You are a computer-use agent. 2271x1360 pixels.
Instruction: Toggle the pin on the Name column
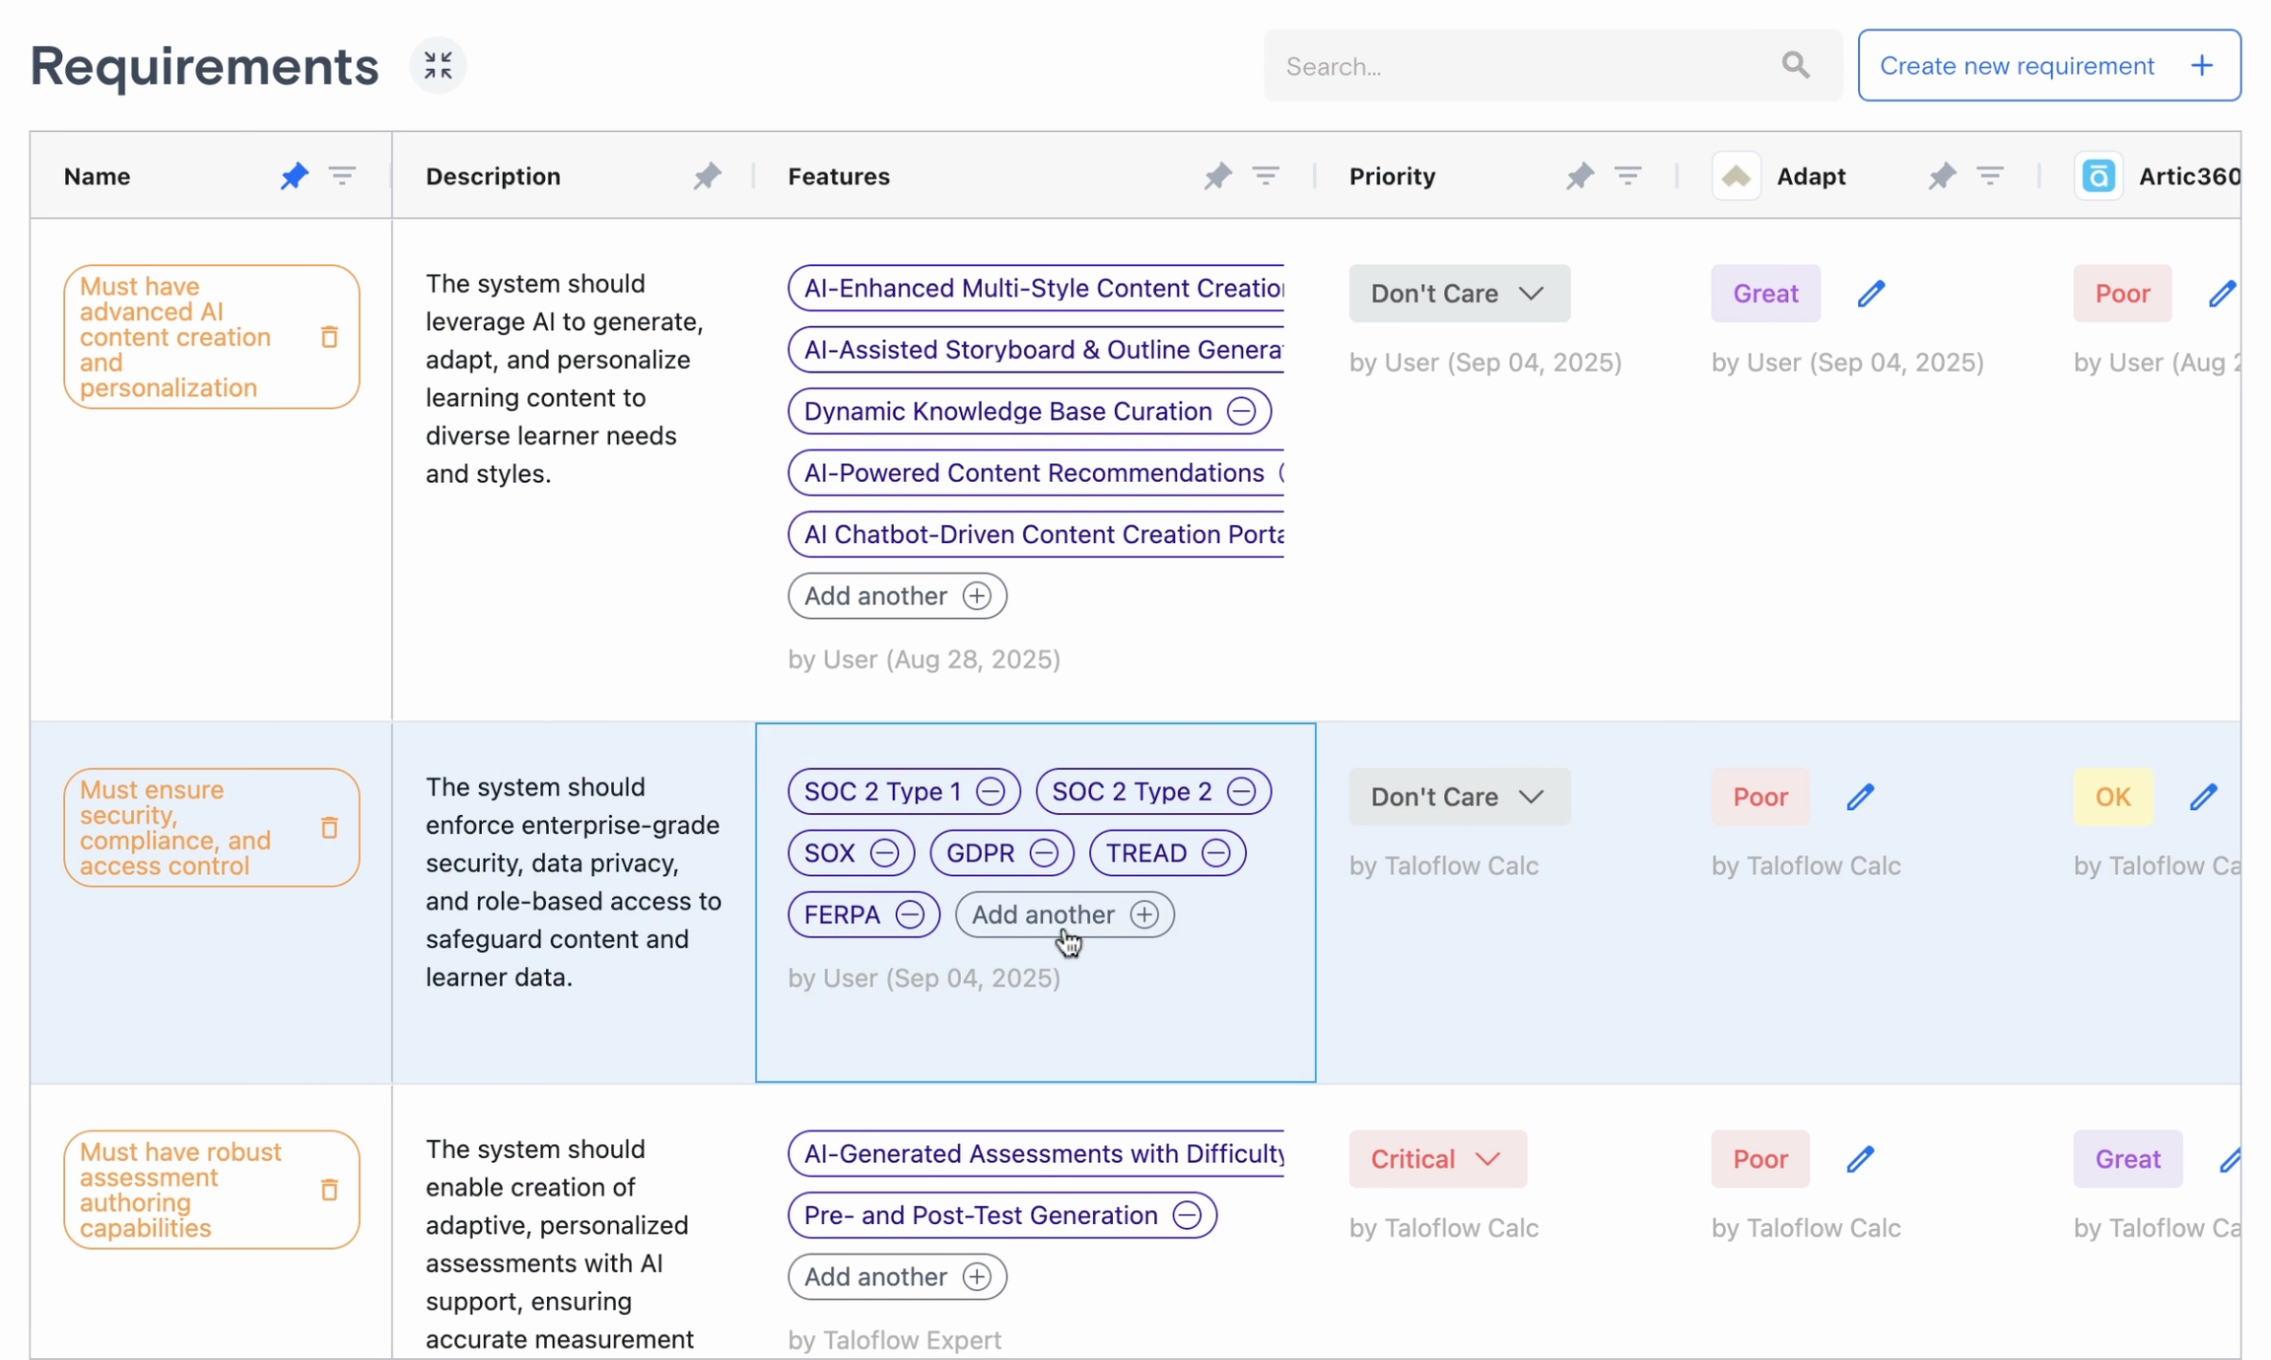293,175
